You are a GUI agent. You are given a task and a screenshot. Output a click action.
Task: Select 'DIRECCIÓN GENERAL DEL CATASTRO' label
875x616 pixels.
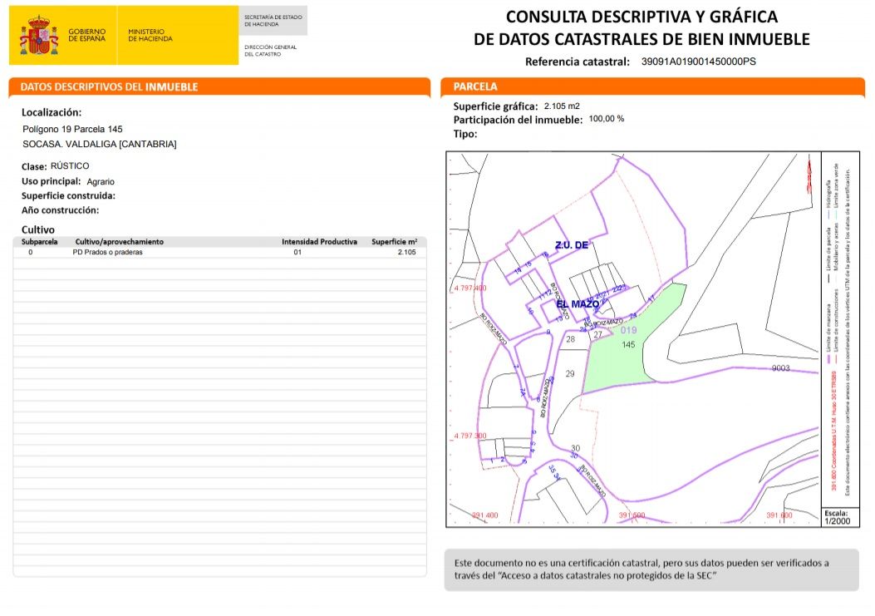coord(270,51)
